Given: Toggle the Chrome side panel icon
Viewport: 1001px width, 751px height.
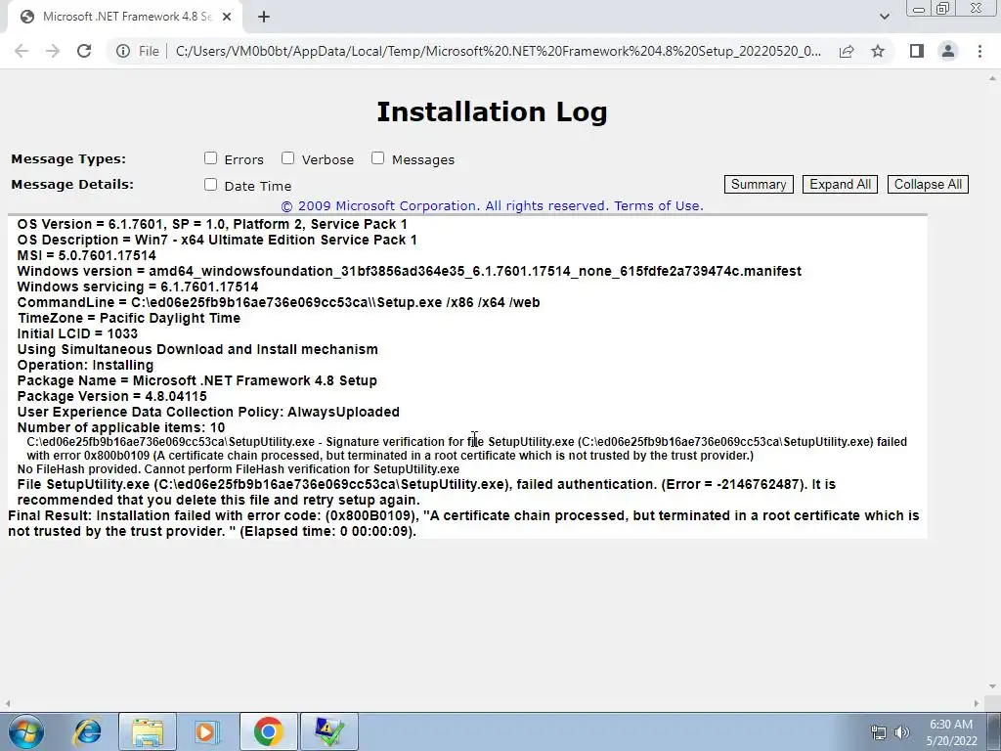Looking at the screenshot, I should tap(917, 51).
